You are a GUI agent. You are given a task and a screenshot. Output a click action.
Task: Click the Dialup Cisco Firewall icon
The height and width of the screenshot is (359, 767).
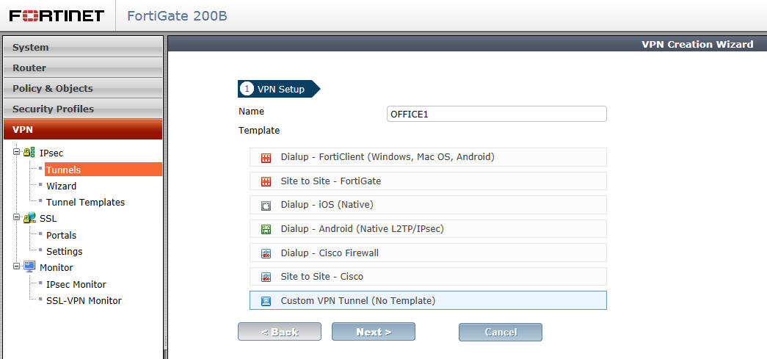[266, 253]
